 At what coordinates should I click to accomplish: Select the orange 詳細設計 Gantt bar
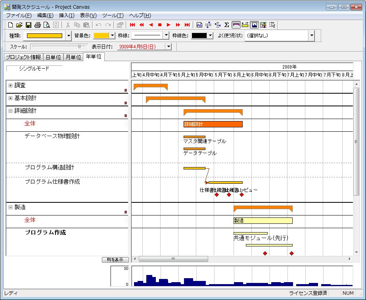pyautogui.click(x=213, y=124)
